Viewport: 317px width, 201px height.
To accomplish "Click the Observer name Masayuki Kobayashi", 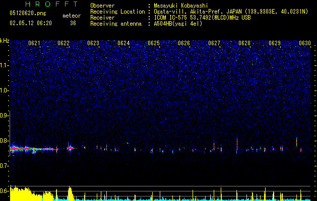I will (x=181, y=6).
